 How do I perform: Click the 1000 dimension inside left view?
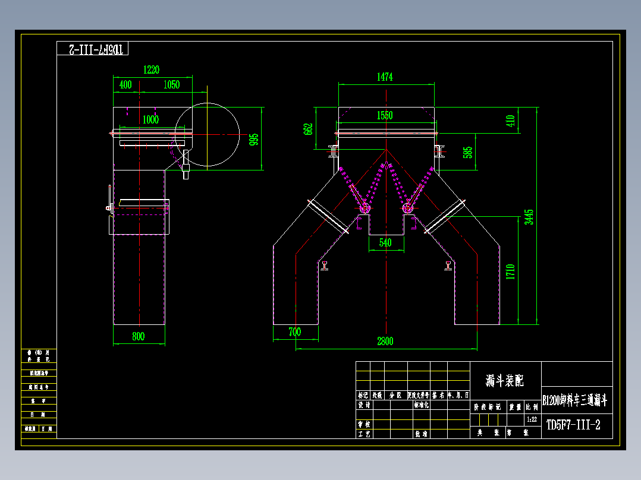(x=150, y=119)
